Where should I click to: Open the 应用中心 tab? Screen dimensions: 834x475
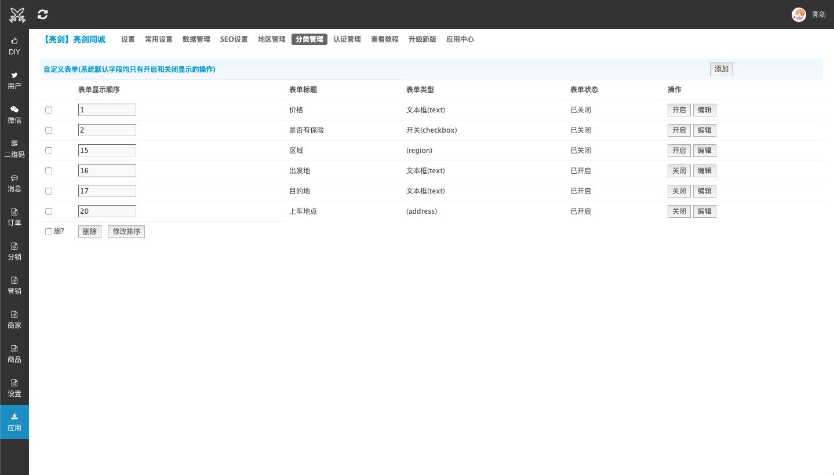[460, 39]
